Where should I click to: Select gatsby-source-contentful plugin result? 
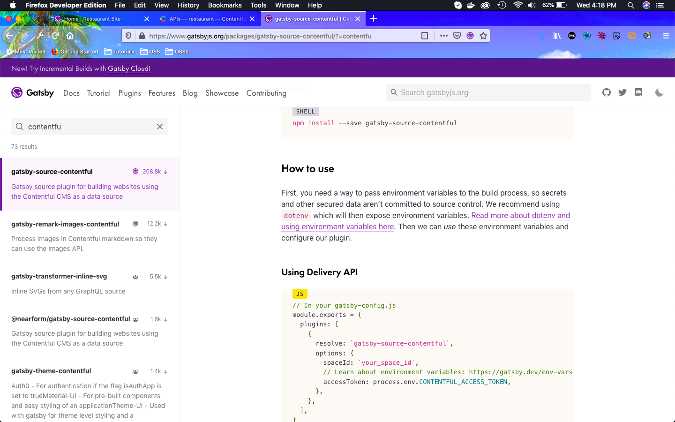pyautogui.click(x=90, y=184)
